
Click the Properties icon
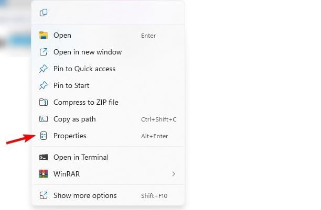44,136
